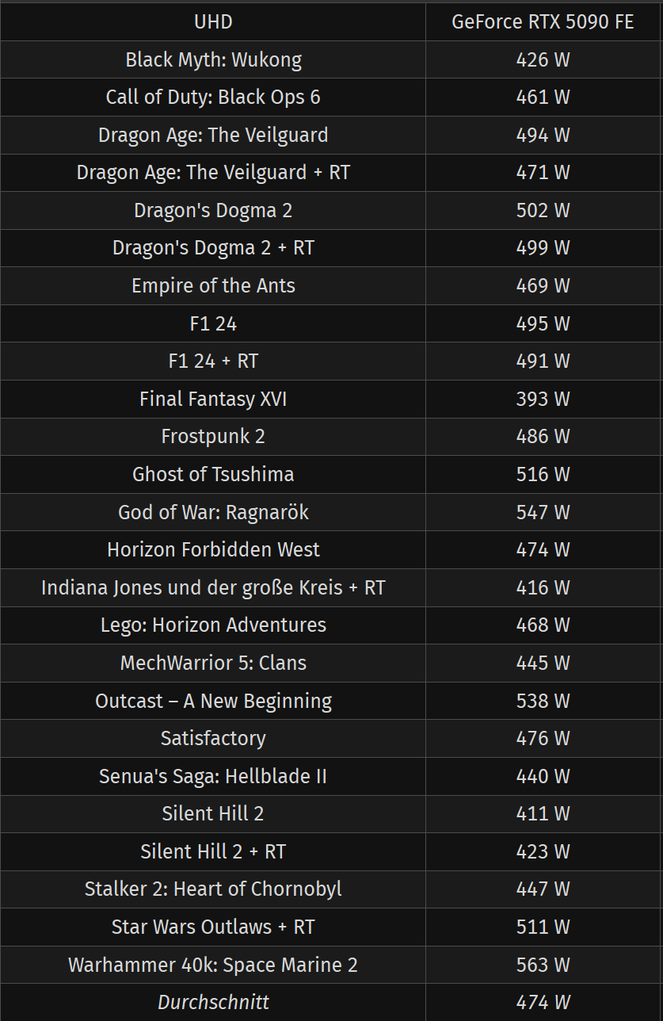Click the 393 W power value
The image size is (663, 1021).
coord(543,399)
